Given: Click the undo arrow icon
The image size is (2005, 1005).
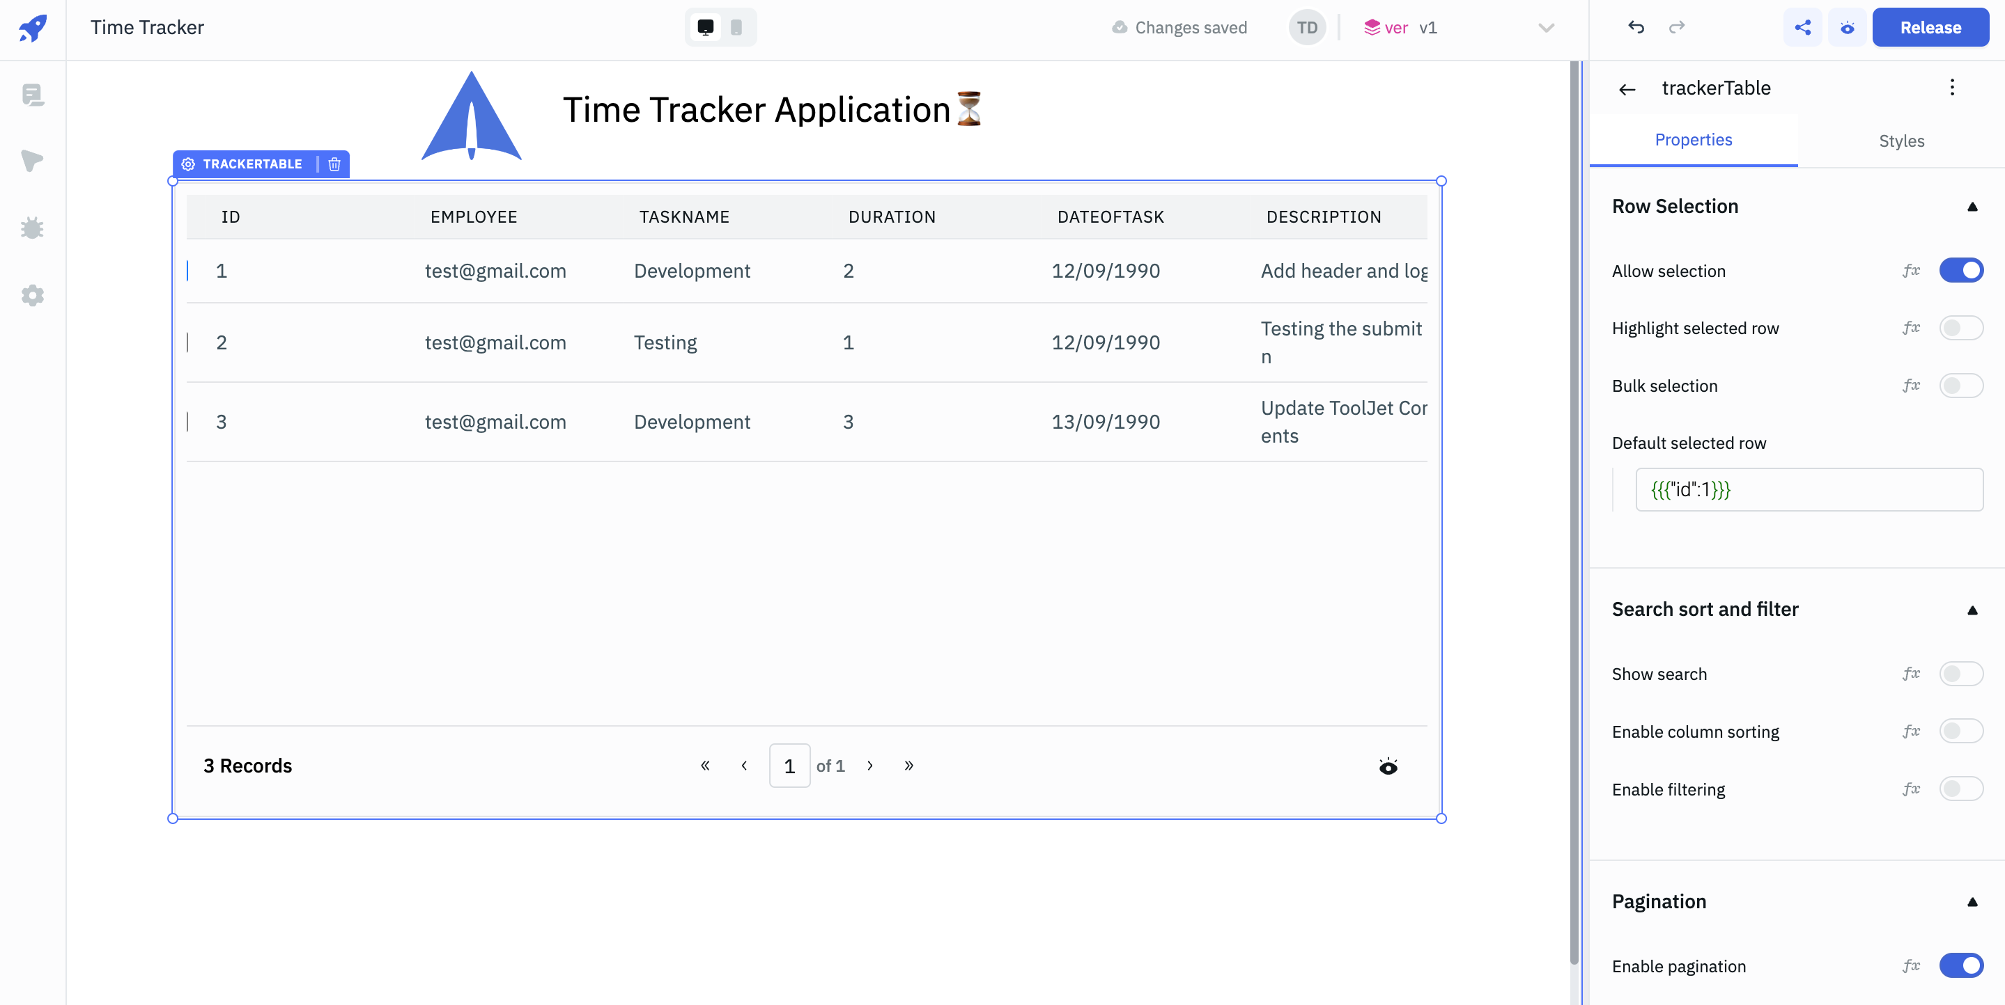Looking at the screenshot, I should (1635, 28).
